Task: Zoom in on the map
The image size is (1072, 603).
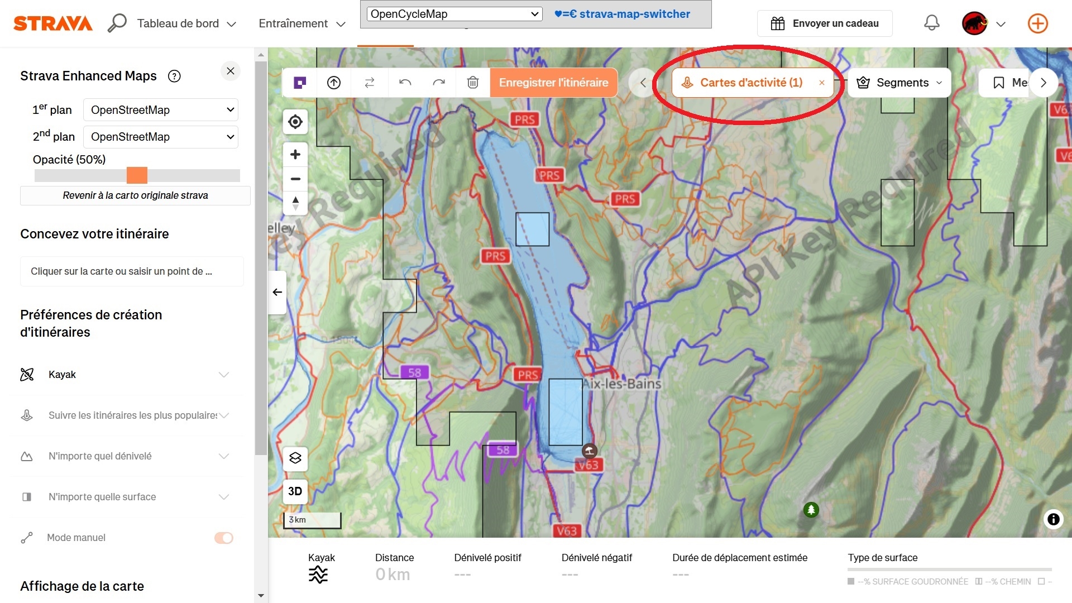Action: coord(295,155)
